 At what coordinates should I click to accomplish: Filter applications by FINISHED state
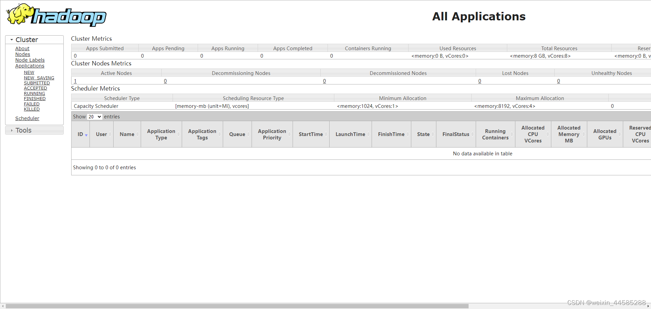point(35,99)
